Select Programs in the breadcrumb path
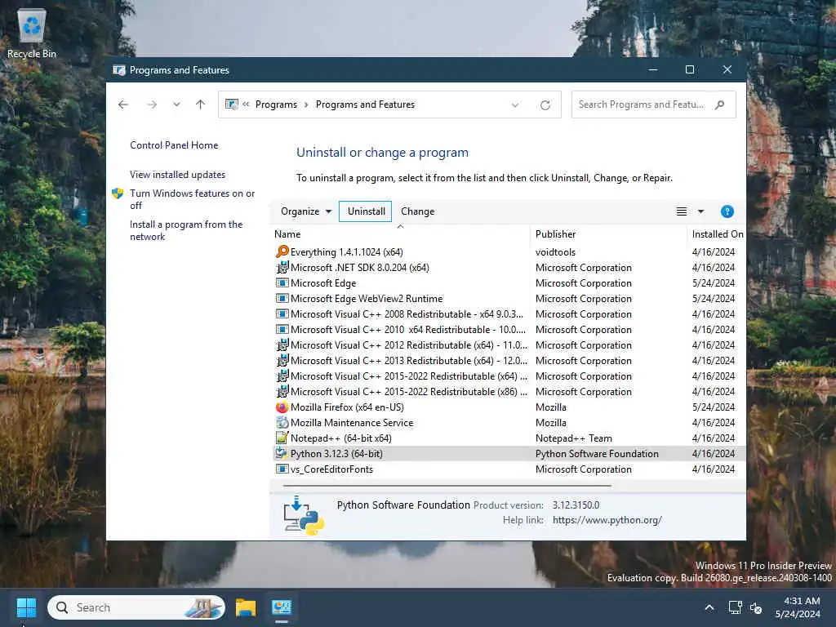 pyautogui.click(x=276, y=104)
